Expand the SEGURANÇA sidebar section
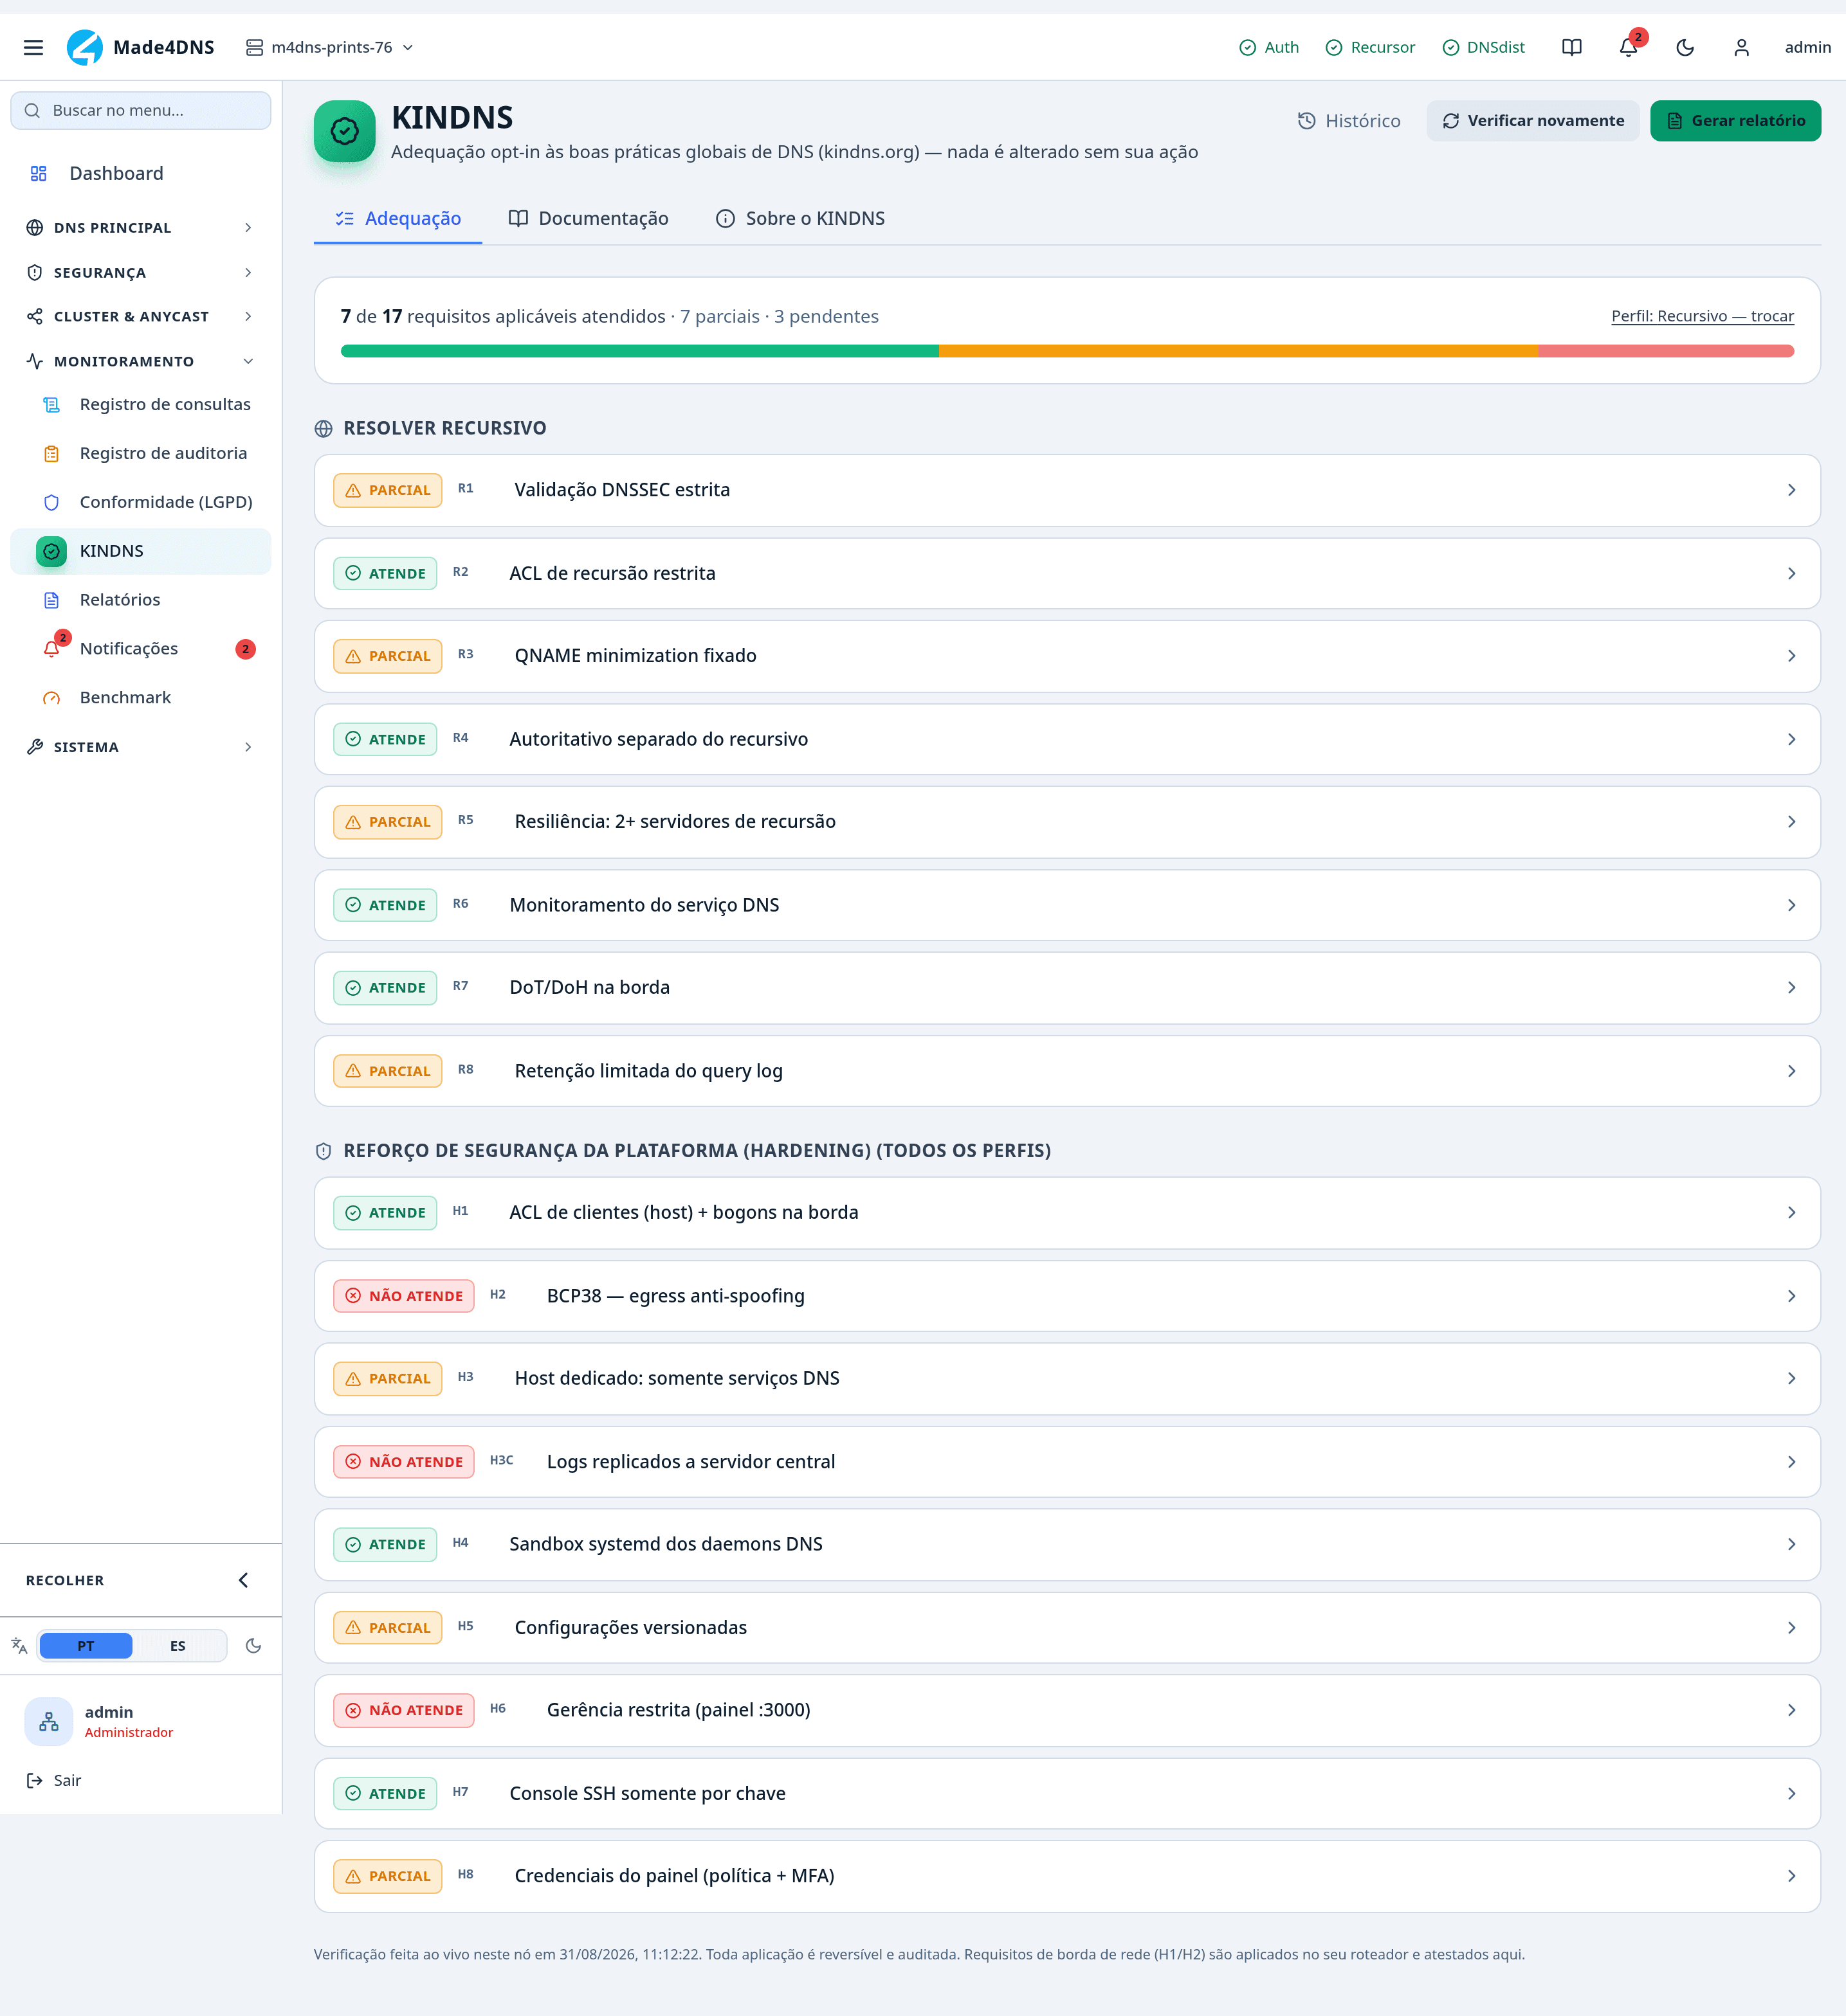The height and width of the screenshot is (2016, 1846). 141,272
